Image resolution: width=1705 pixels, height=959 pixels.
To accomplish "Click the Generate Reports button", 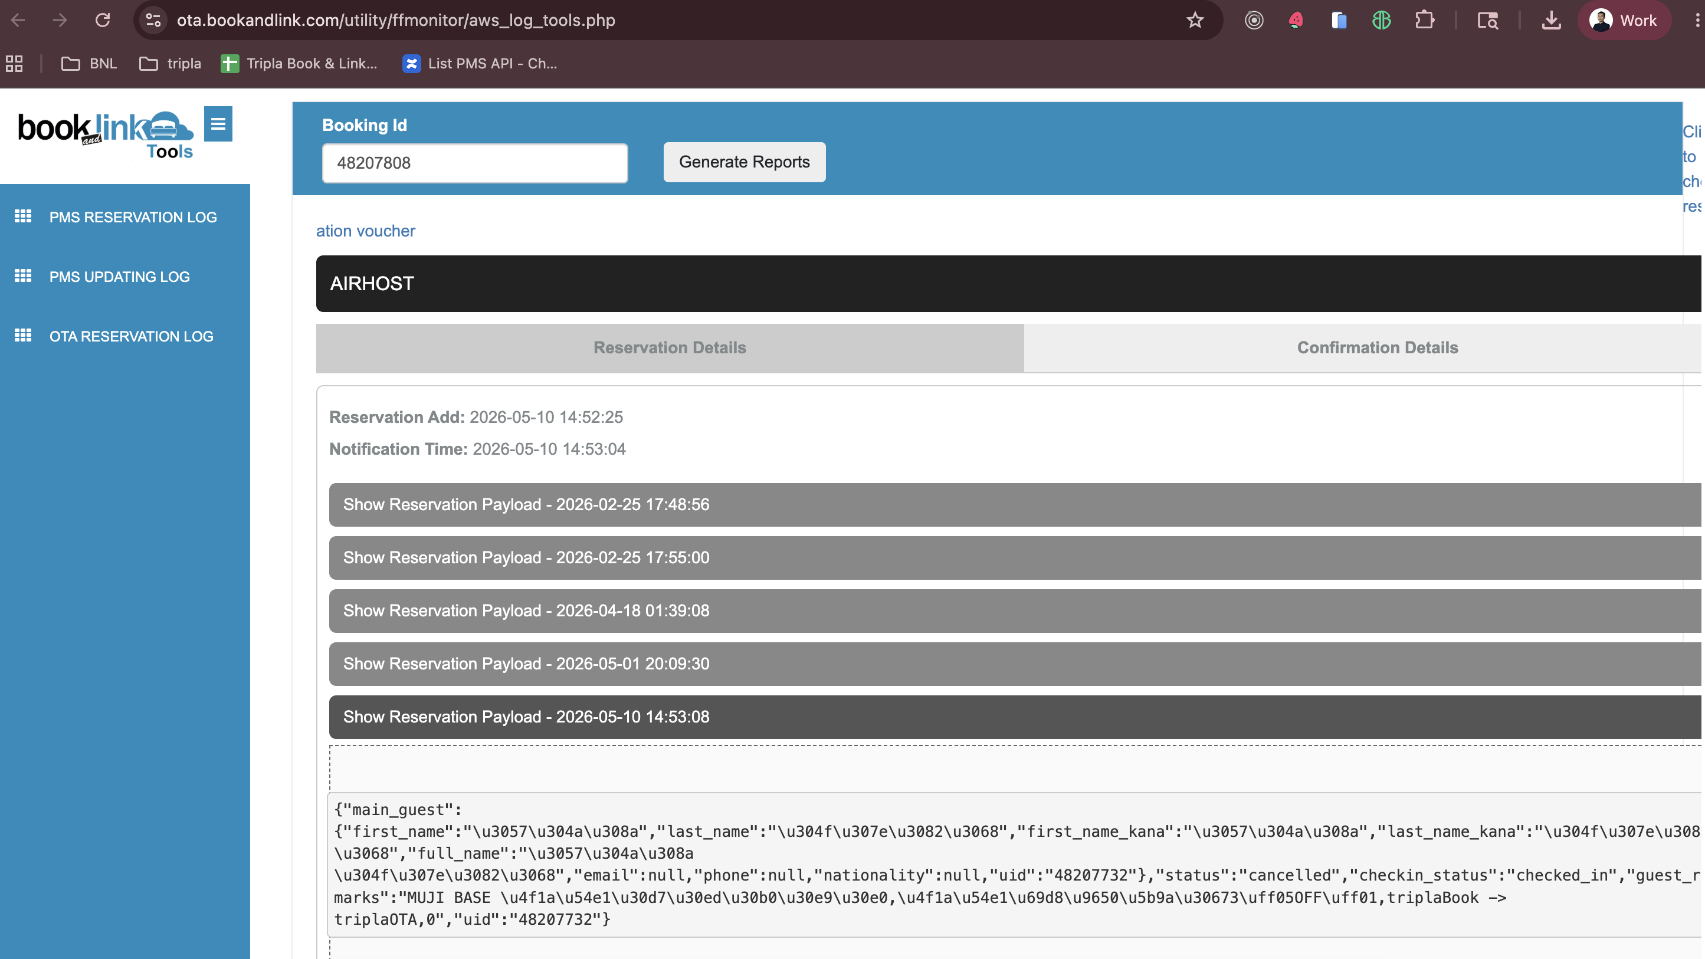I will pos(745,162).
